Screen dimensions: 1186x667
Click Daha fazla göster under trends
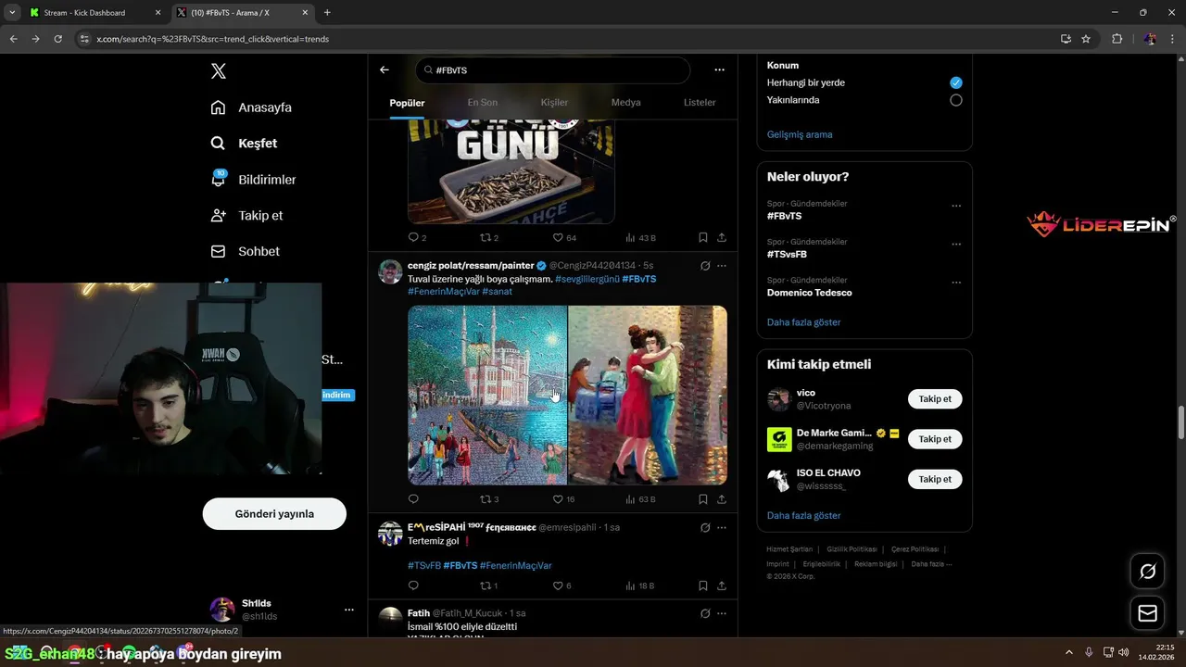point(804,322)
